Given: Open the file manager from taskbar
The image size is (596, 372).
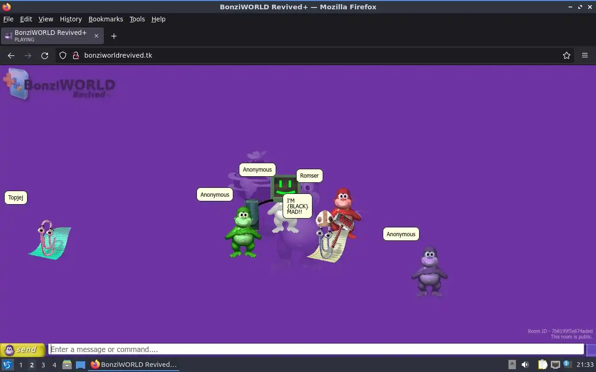Looking at the screenshot, I should [x=67, y=365].
